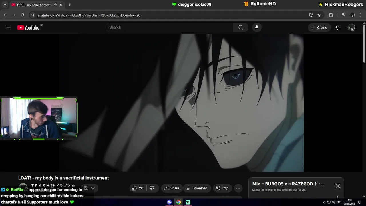Screen dimensions: 366x206
Task: Go to YouTube home via logo
Action: click(28, 27)
